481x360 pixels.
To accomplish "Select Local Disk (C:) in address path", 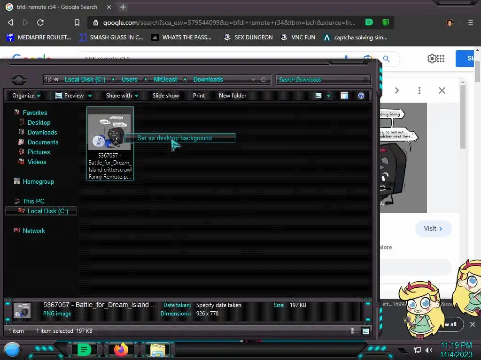I will tap(85, 80).
